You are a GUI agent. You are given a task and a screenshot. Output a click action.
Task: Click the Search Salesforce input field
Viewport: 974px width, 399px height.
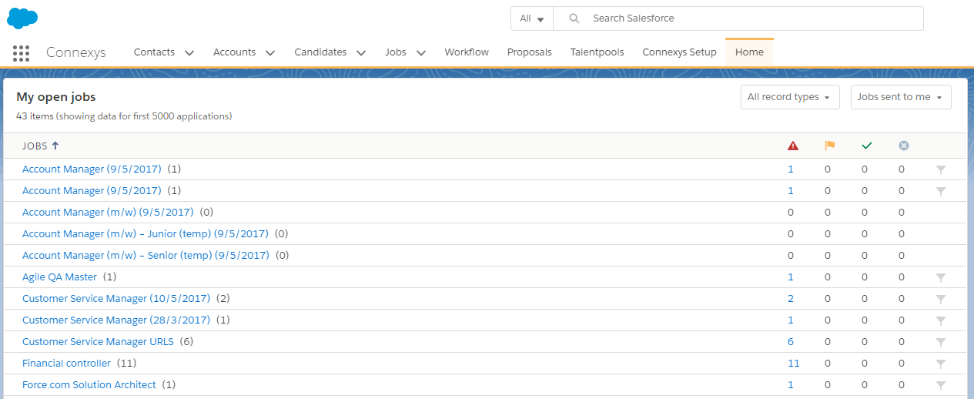pos(738,18)
